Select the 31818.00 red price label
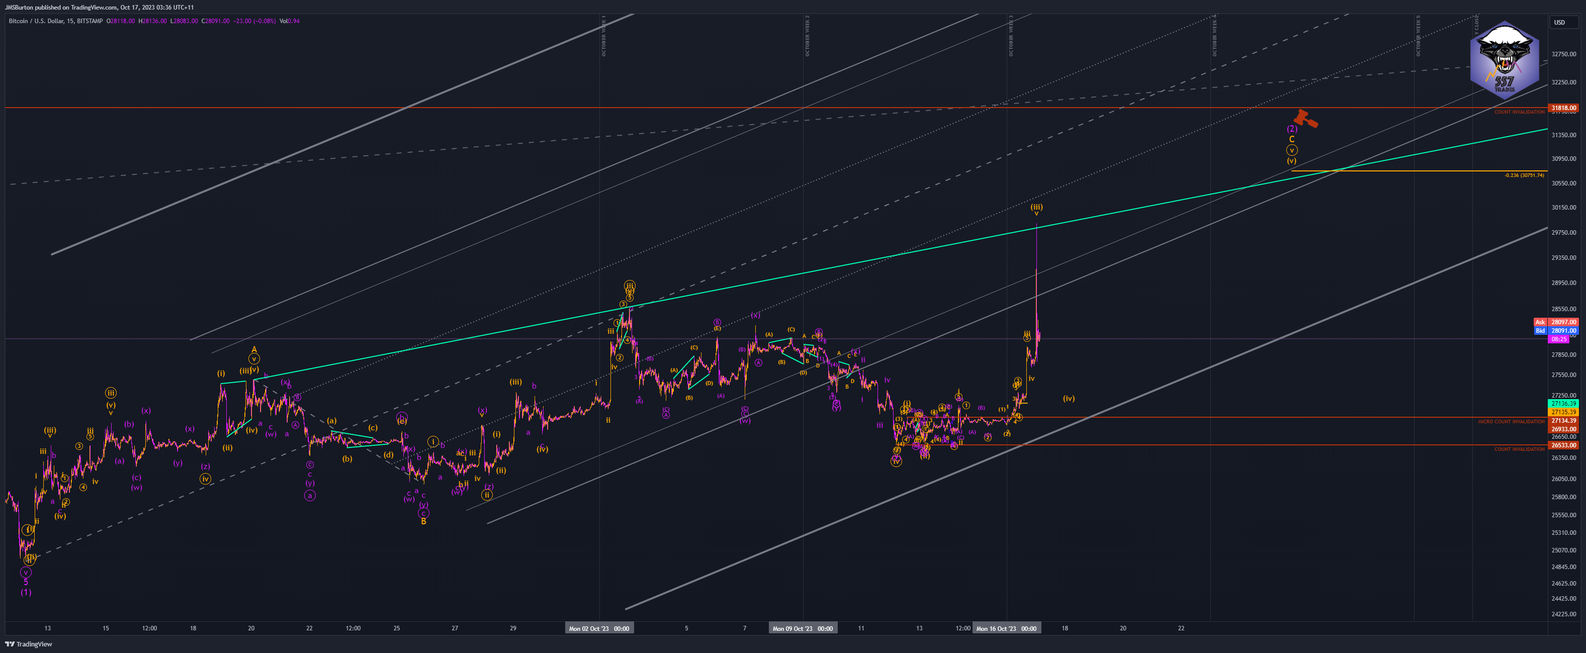This screenshot has width=1586, height=653. (1563, 108)
